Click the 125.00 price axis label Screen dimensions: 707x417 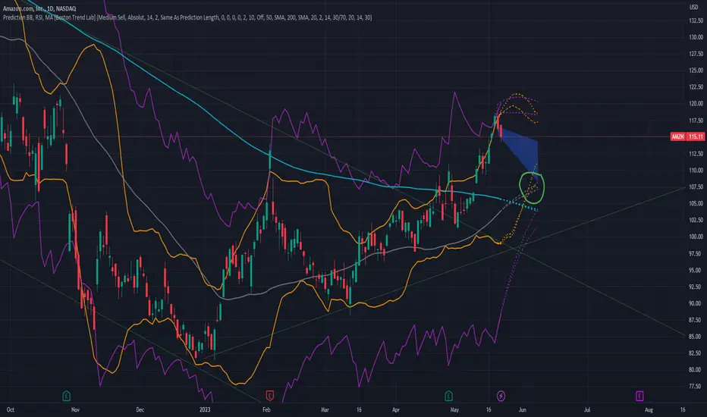click(x=696, y=71)
